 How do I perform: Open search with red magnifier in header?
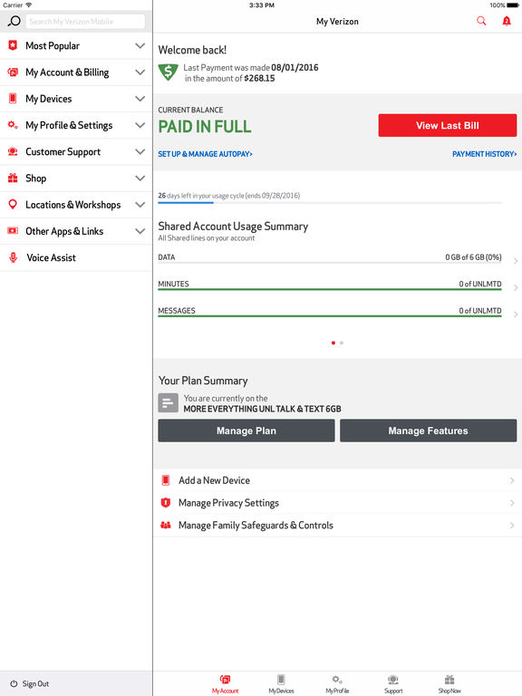coord(481,21)
